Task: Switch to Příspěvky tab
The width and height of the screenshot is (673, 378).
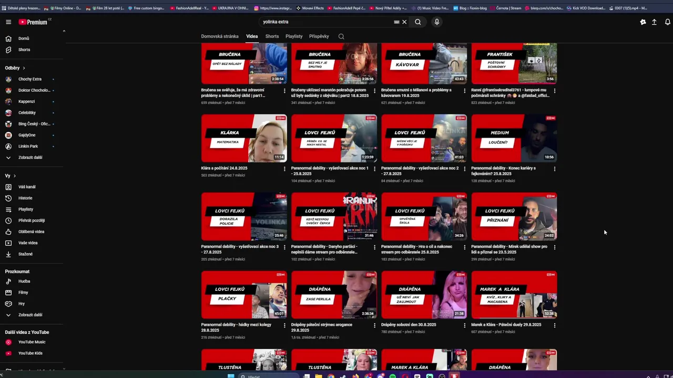Action: [x=319, y=36]
